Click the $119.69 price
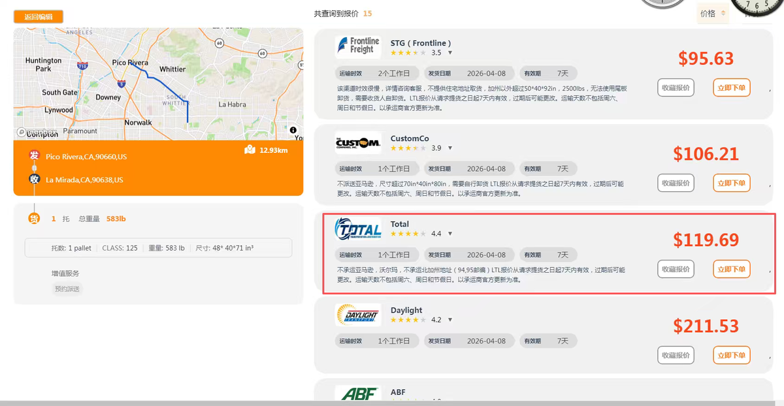The height and width of the screenshot is (406, 784). 706,240
